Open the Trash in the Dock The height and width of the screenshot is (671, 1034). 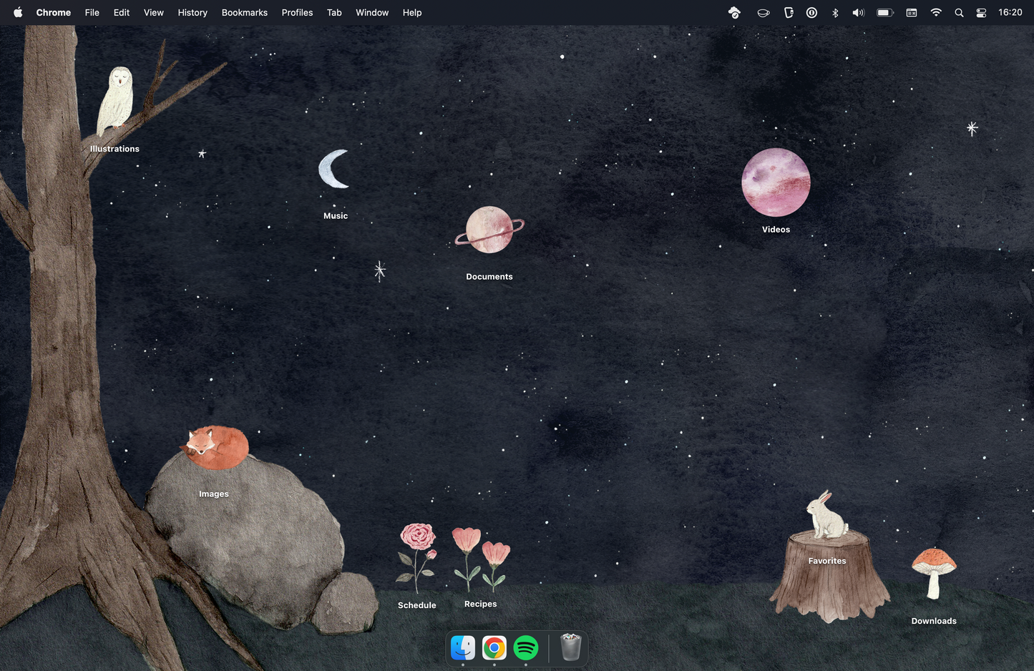coord(570,648)
